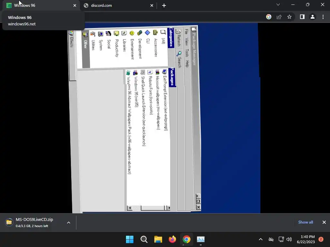The image size is (330, 247).
Task: Switch to the discord.com tab
Action: 119,5
